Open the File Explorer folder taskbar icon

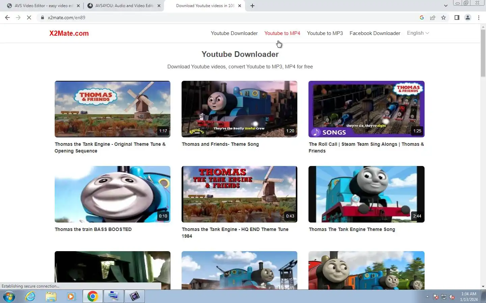click(51, 296)
